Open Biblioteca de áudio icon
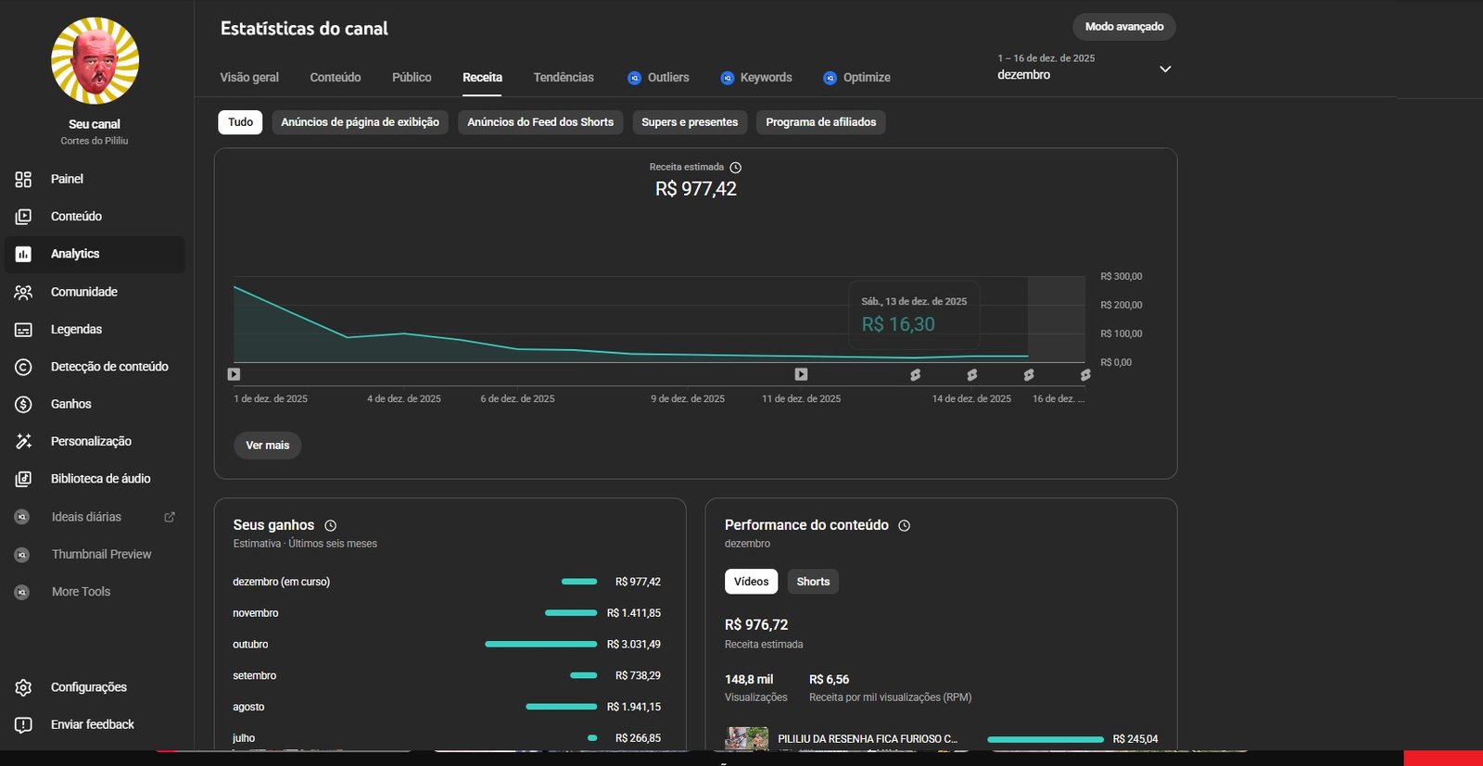Image resolution: width=1483 pixels, height=766 pixels. click(24, 479)
